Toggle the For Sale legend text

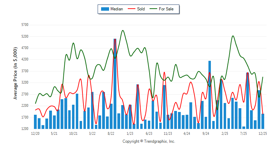point(166,9)
